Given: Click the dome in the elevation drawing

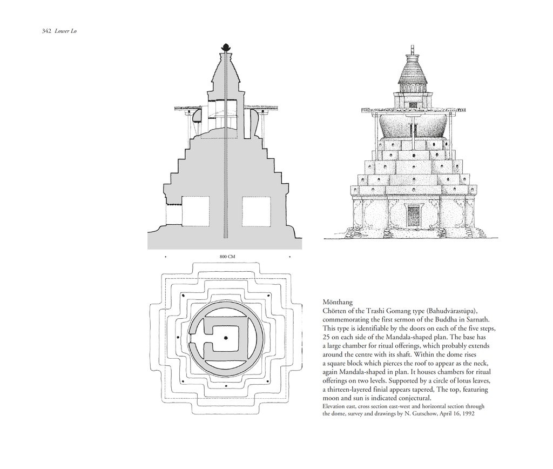Looking at the screenshot, I should click(413, 126).
